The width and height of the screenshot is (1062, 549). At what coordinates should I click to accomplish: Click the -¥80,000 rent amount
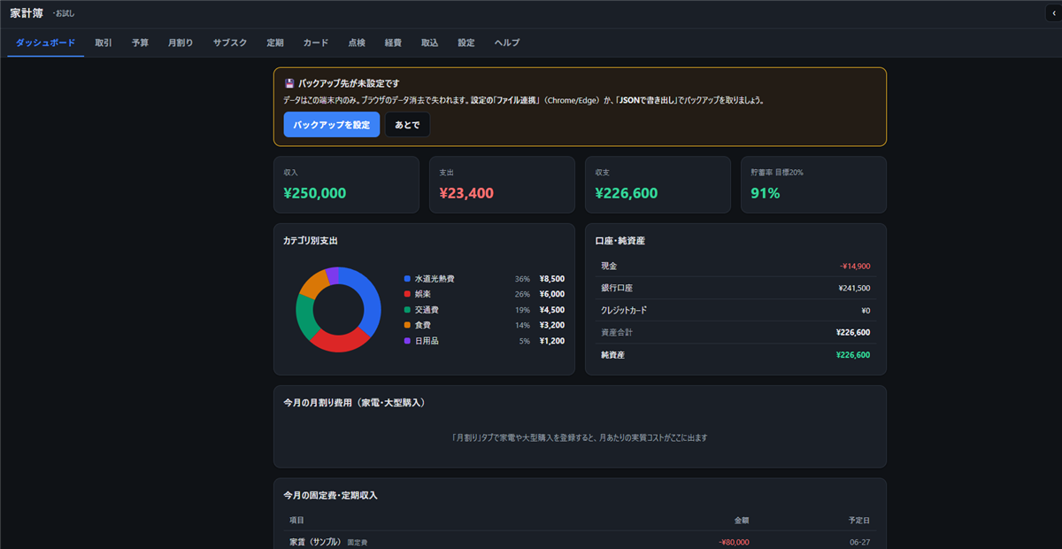734,542
